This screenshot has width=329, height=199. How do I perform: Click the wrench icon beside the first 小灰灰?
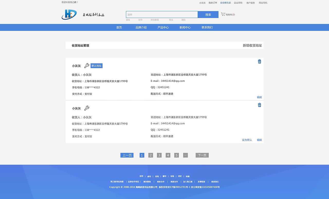[x=87, y=66]
